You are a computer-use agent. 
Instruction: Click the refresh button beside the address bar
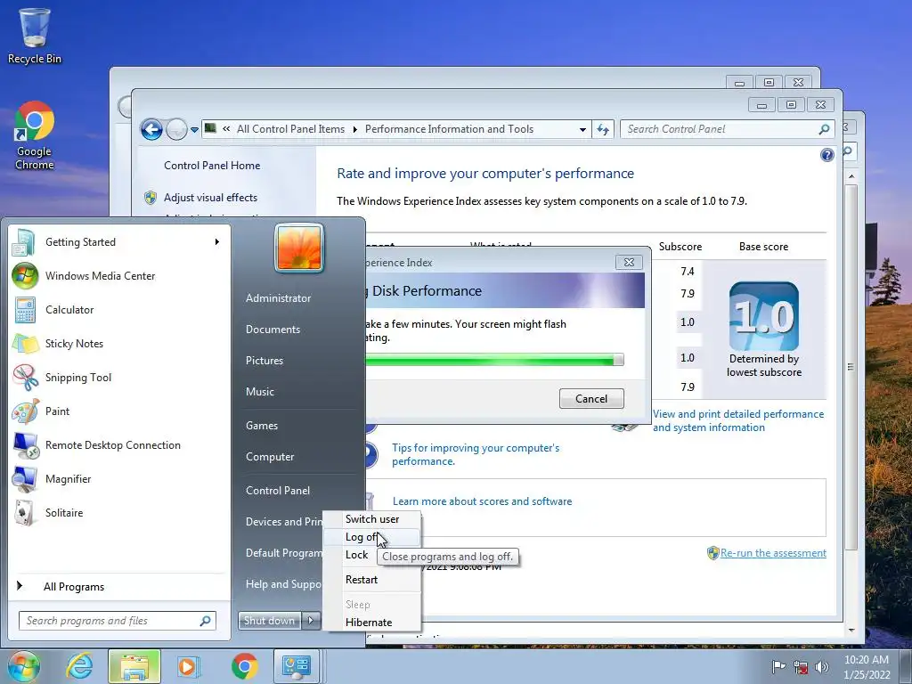pyautogui.click(x=603, y=129)
